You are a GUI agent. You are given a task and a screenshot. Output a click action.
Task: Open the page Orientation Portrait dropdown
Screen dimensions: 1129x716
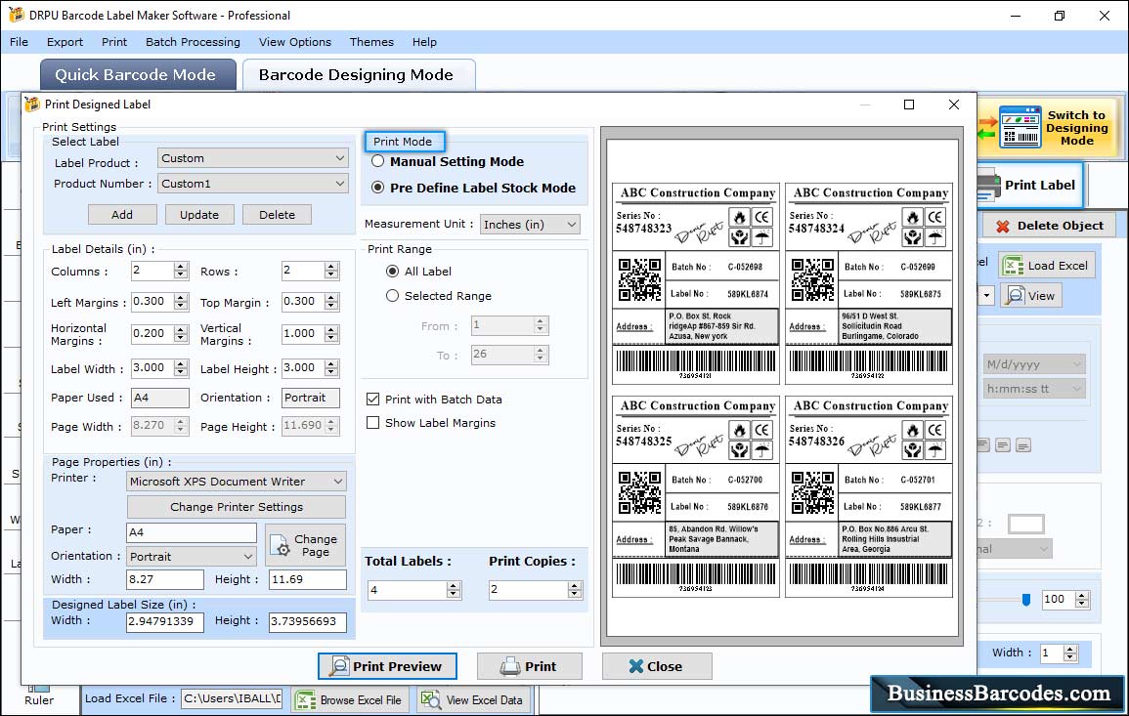[192, 556]
